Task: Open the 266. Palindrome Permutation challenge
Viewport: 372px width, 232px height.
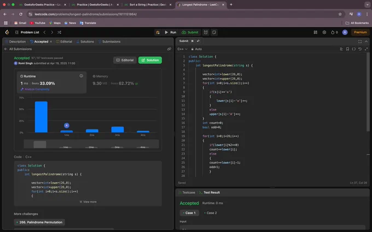Action: pos(39,222)
